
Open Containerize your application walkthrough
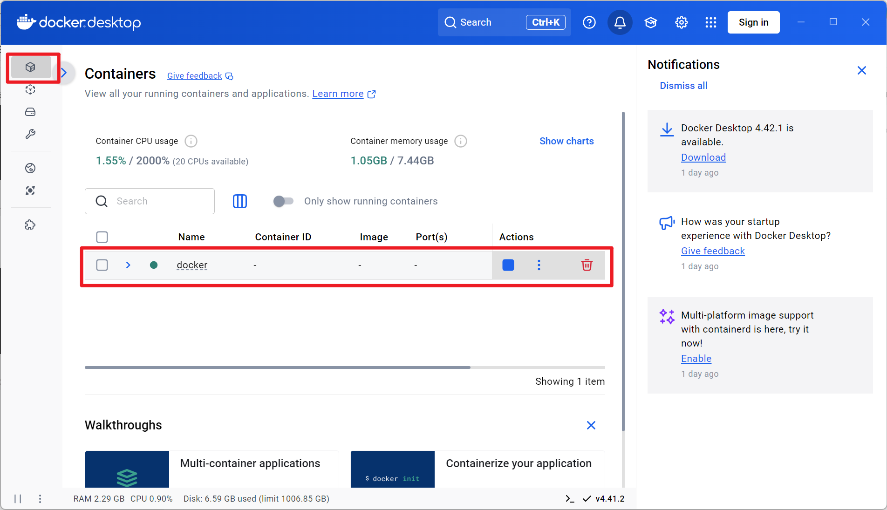point(478,469)
